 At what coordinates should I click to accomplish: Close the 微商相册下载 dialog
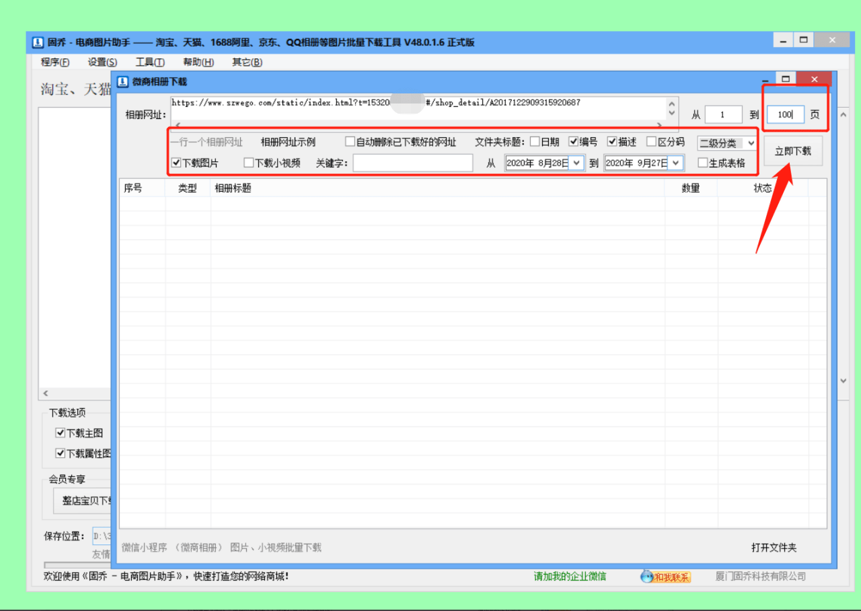814,79
